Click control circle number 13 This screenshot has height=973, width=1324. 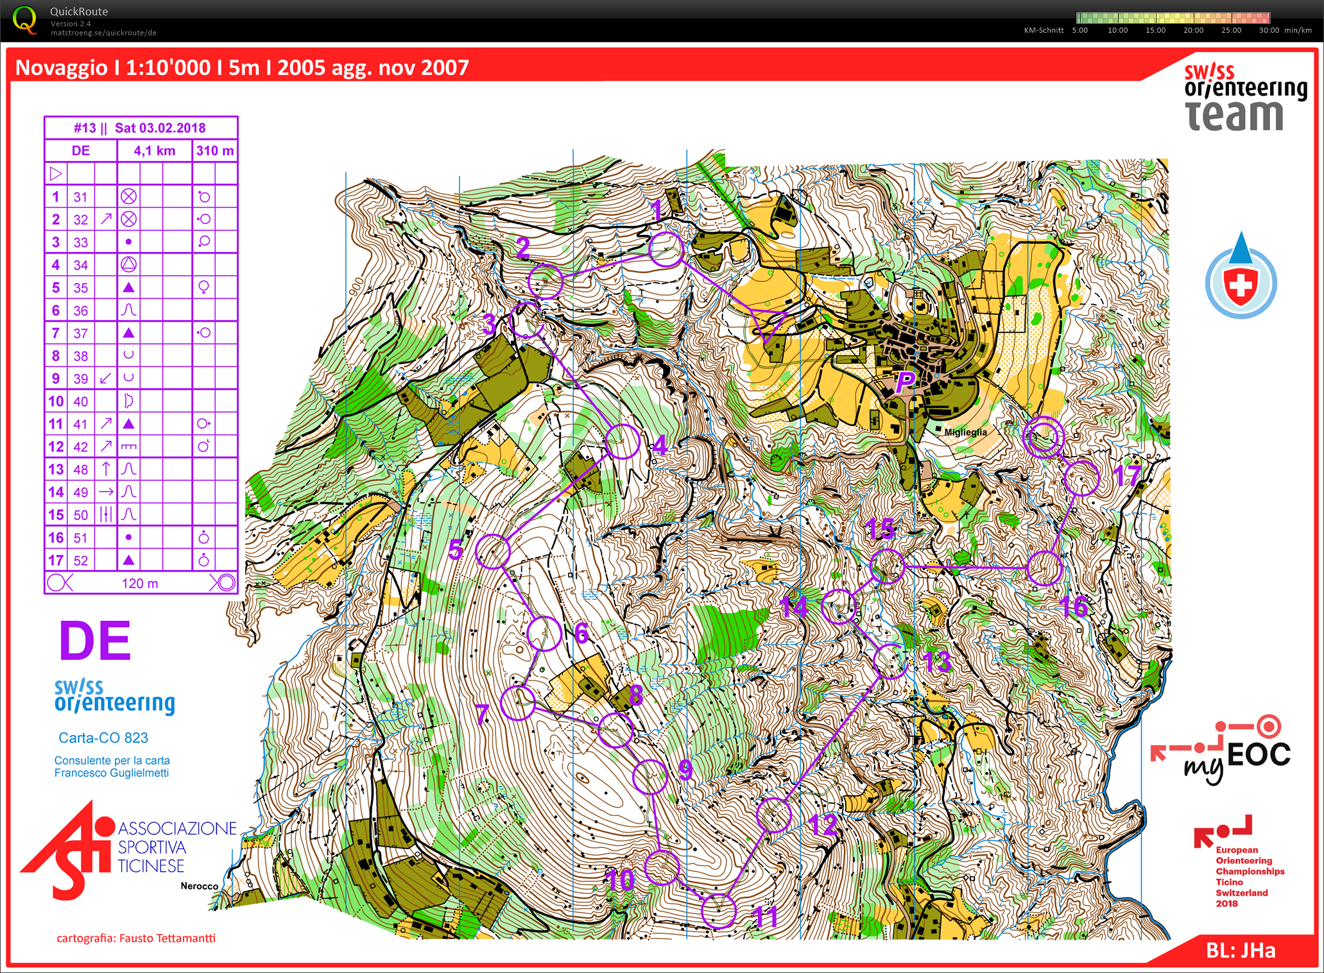[891, 661]
